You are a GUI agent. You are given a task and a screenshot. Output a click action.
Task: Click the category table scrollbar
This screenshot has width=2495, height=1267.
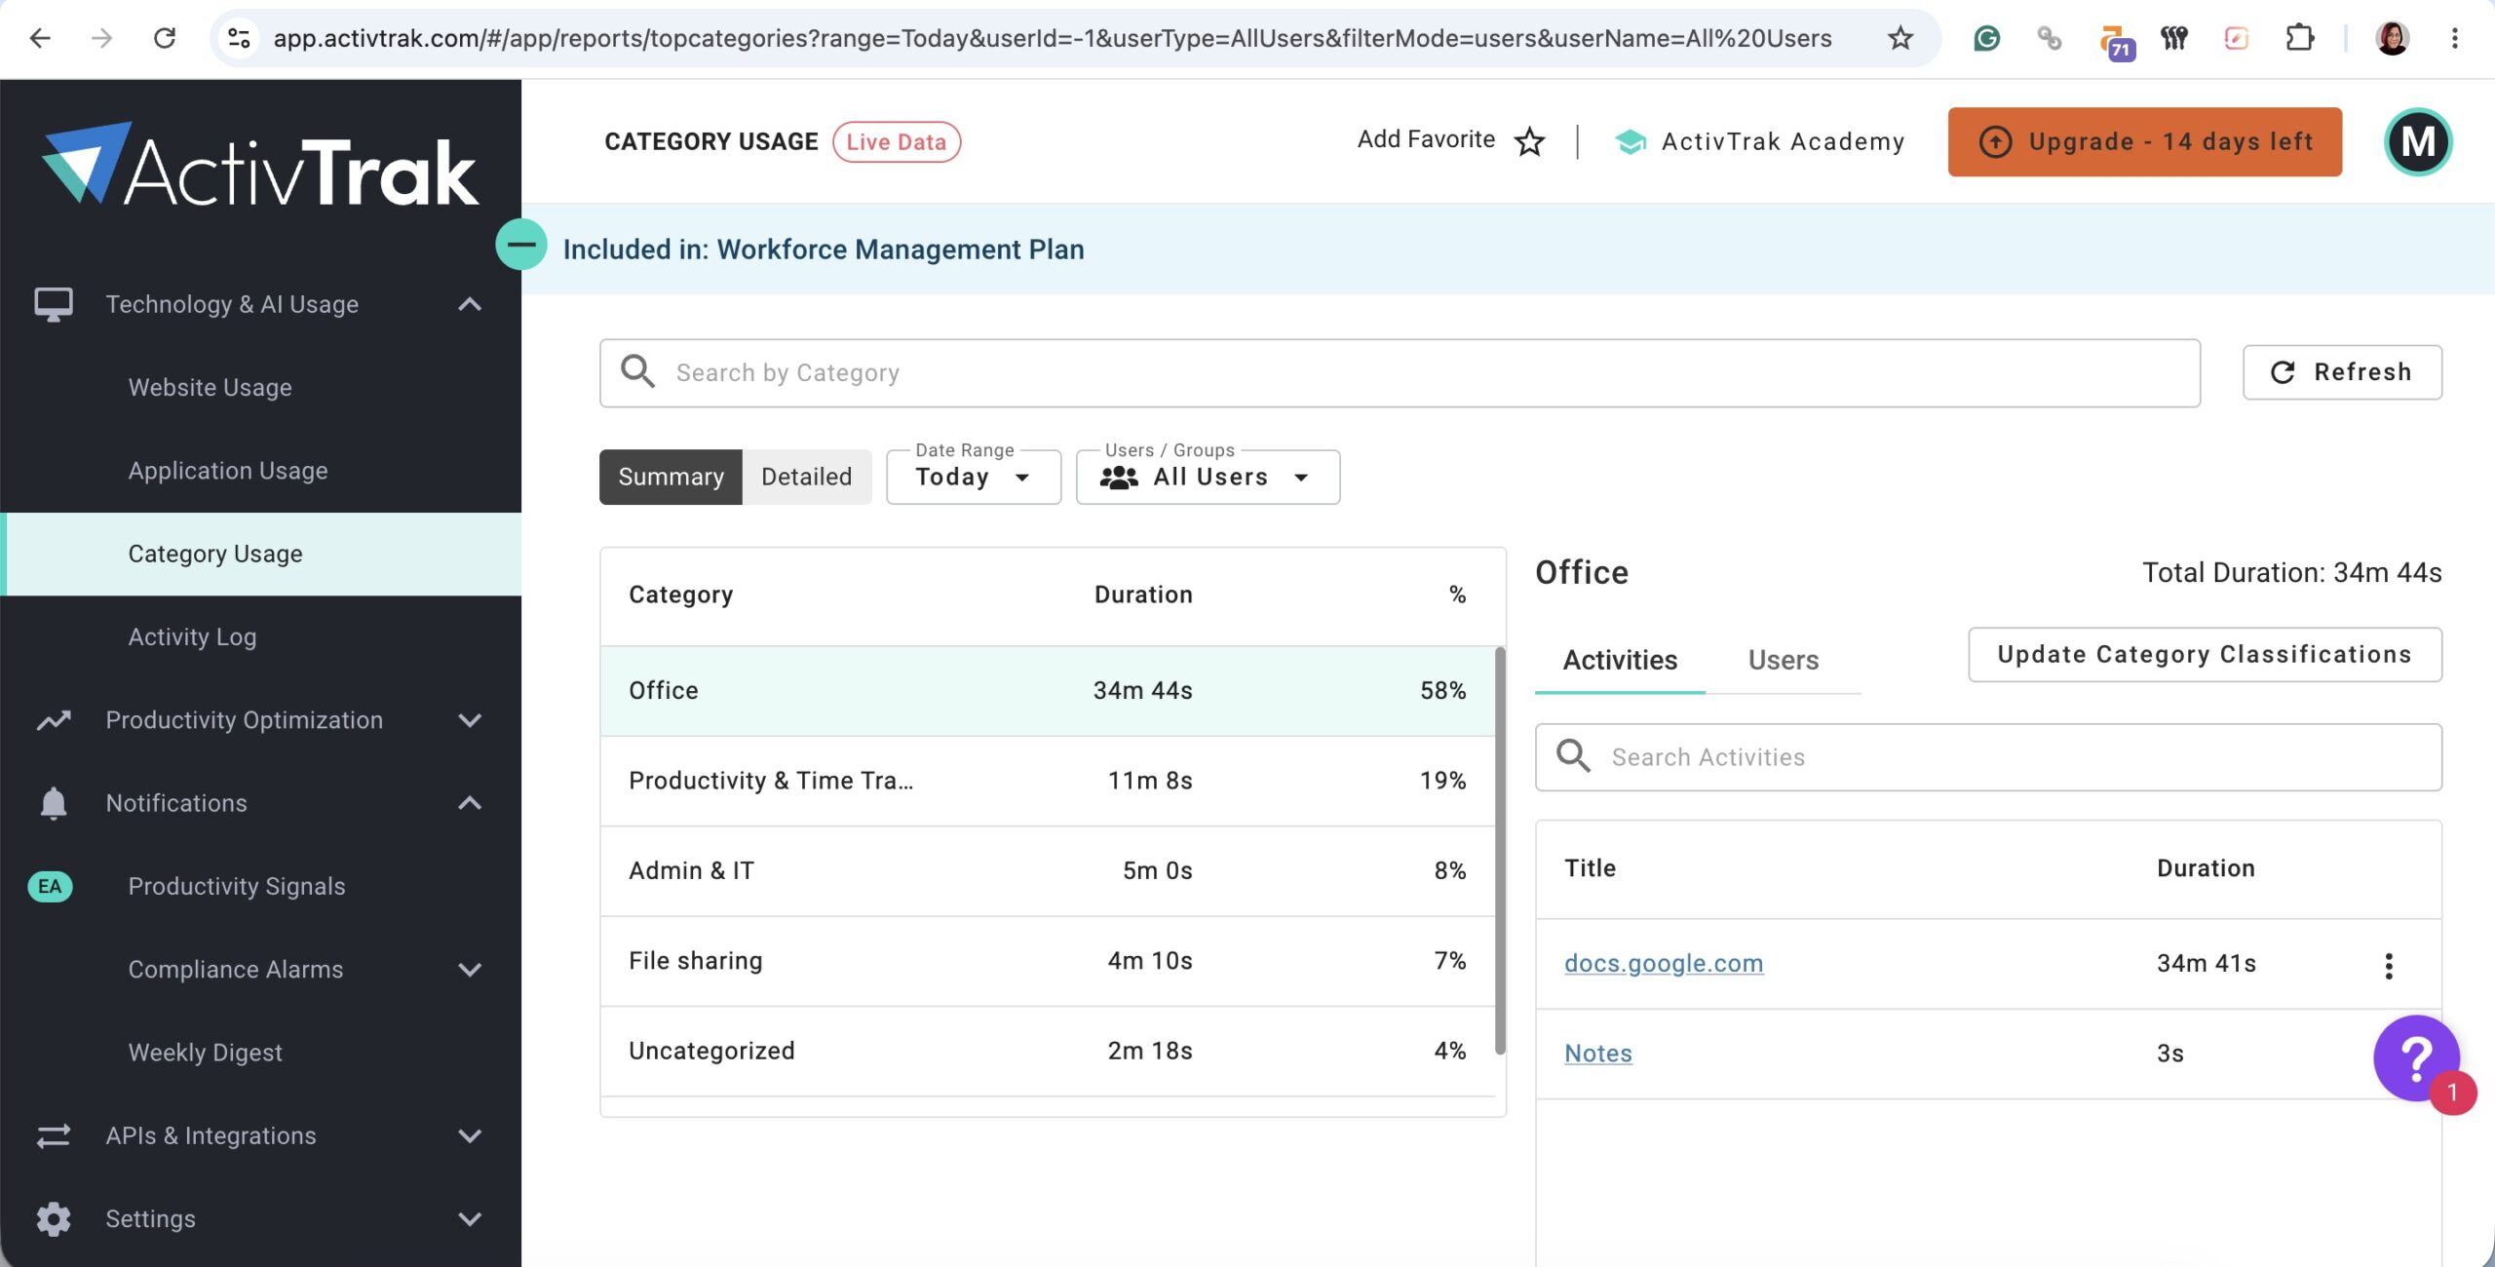click(1500, 850)
